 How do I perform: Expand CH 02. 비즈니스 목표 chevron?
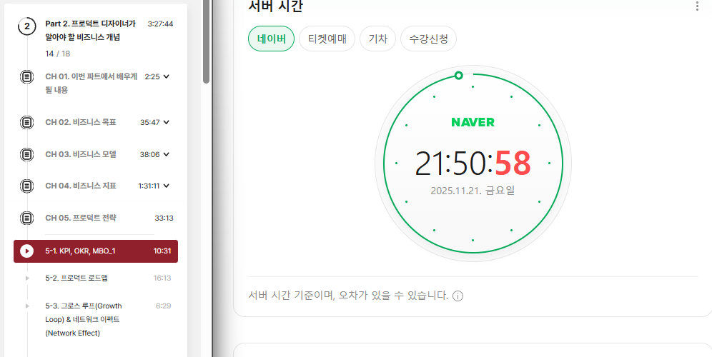166,122
